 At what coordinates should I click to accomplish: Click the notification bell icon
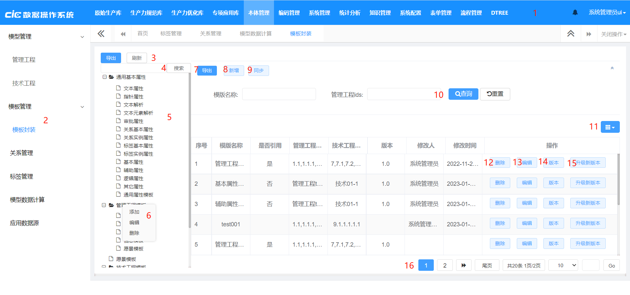(x=575, y=12)
